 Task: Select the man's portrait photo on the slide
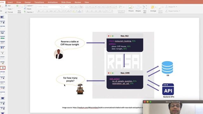[x=59, y=54]
